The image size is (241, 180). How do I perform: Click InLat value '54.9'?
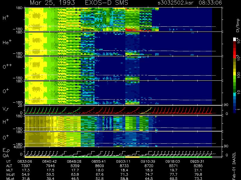tap(26, 174)
